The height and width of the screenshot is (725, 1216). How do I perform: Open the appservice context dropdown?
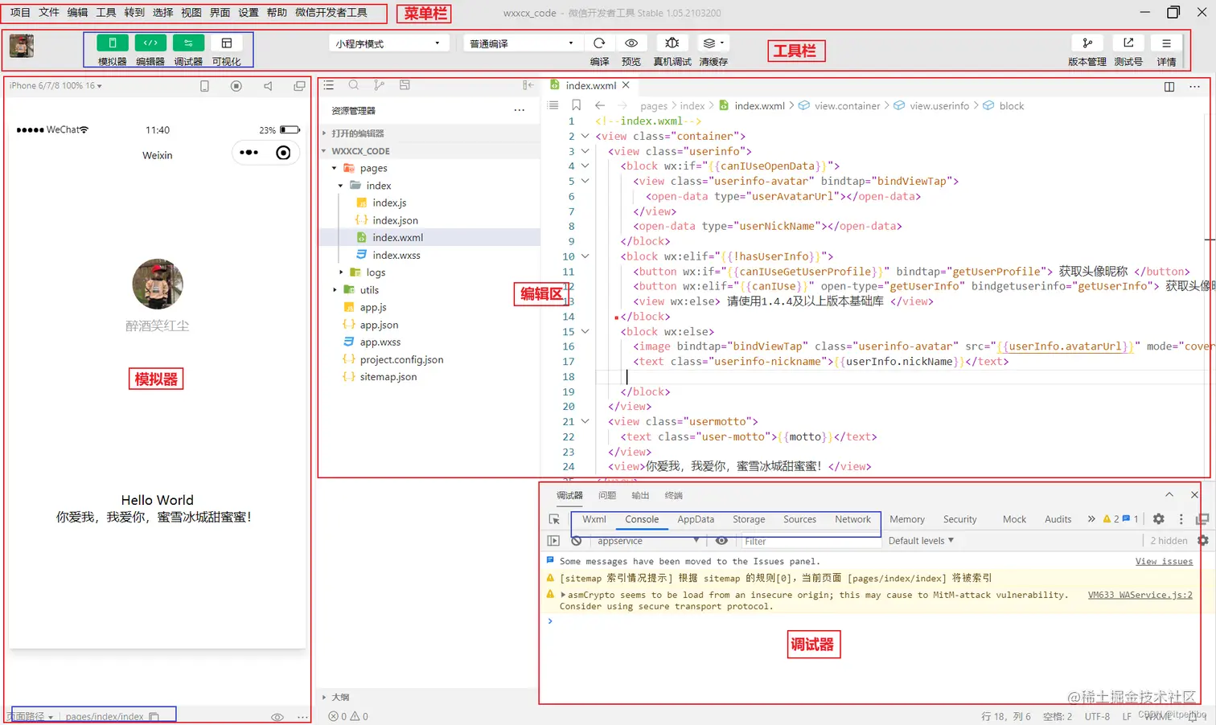pos(647,541)
